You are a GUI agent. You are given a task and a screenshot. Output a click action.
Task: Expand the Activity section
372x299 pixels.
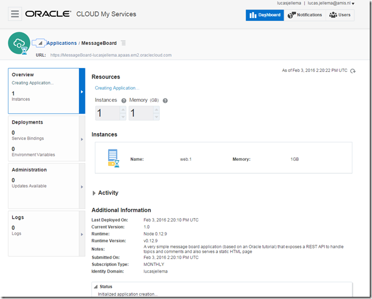click(94, 193)
